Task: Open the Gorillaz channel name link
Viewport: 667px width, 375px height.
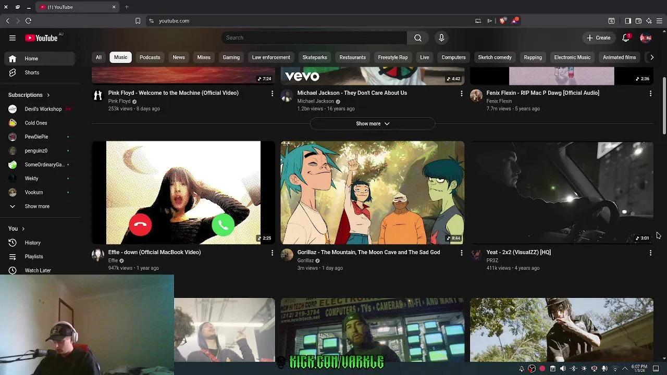Action: [x=305, y=260]
